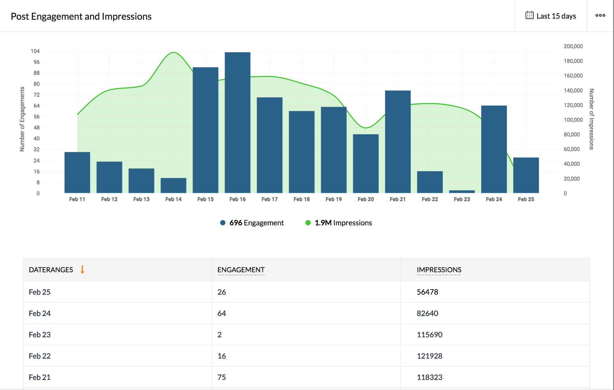Click the Feb 11 engagement bar
Image resolution: width=614 pixels, height=390 pixels.
point(77,173)
